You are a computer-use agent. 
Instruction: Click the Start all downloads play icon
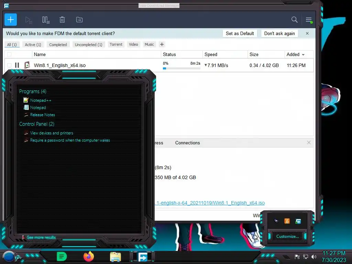coord(28,20)
